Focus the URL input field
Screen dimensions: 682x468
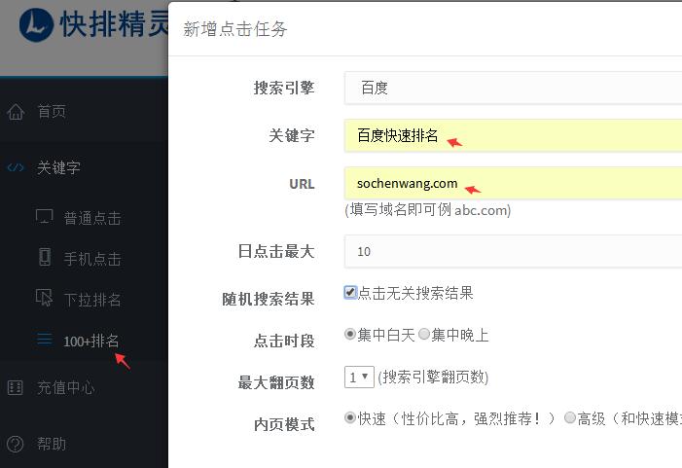coord(513,184)
